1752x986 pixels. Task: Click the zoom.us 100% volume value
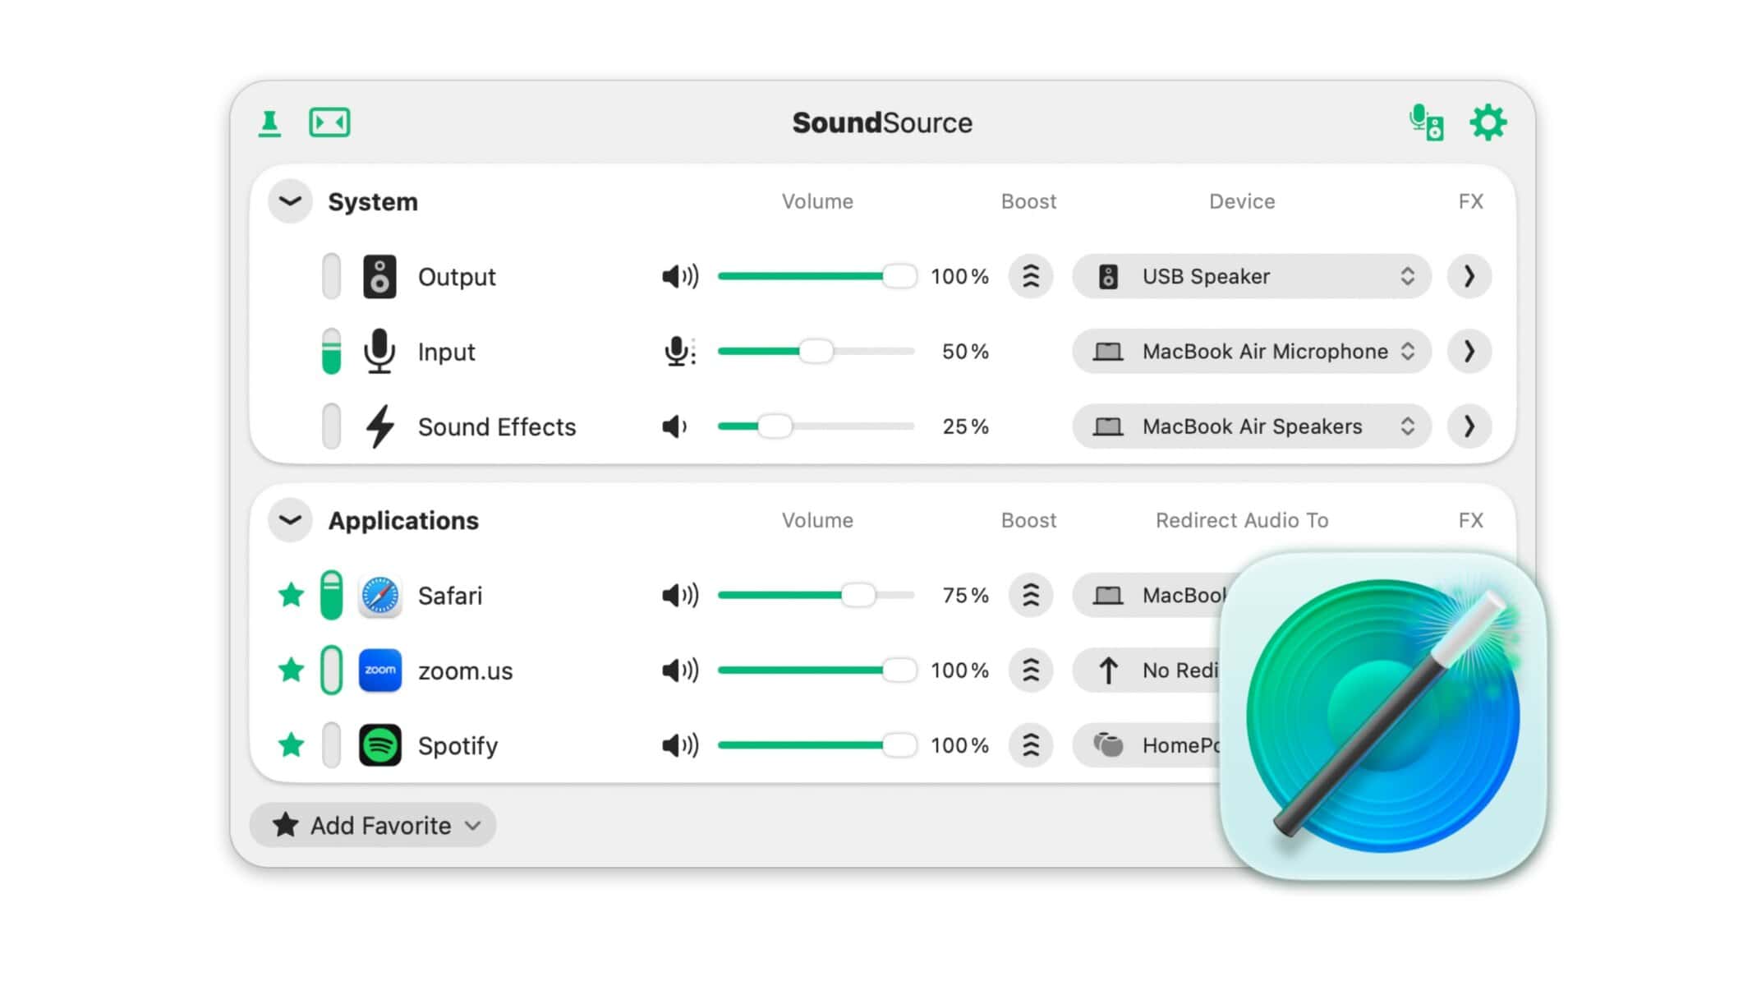coord(959,670)
